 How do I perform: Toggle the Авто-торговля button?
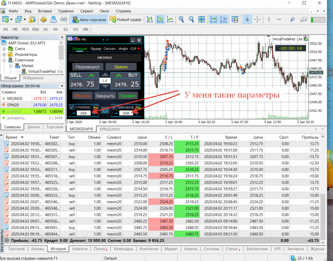click(89, 20)
